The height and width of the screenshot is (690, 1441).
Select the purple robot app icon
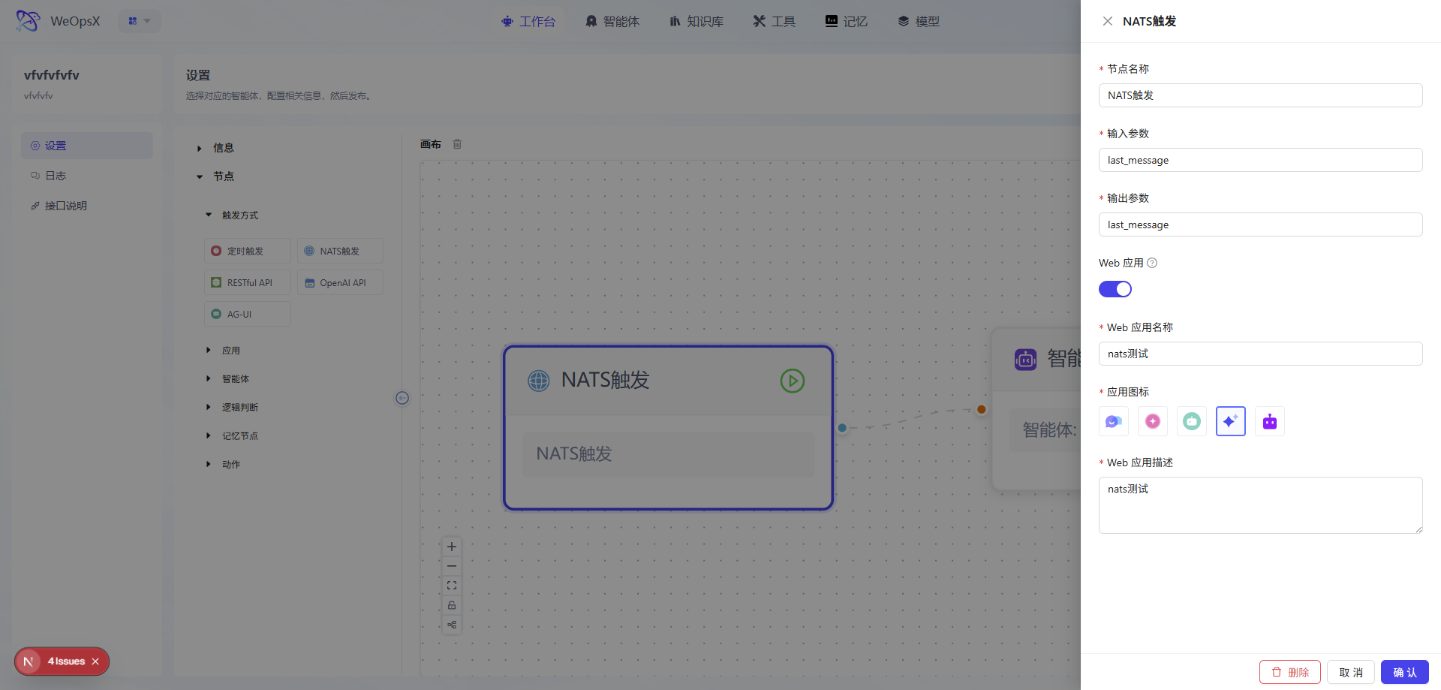1270,421
